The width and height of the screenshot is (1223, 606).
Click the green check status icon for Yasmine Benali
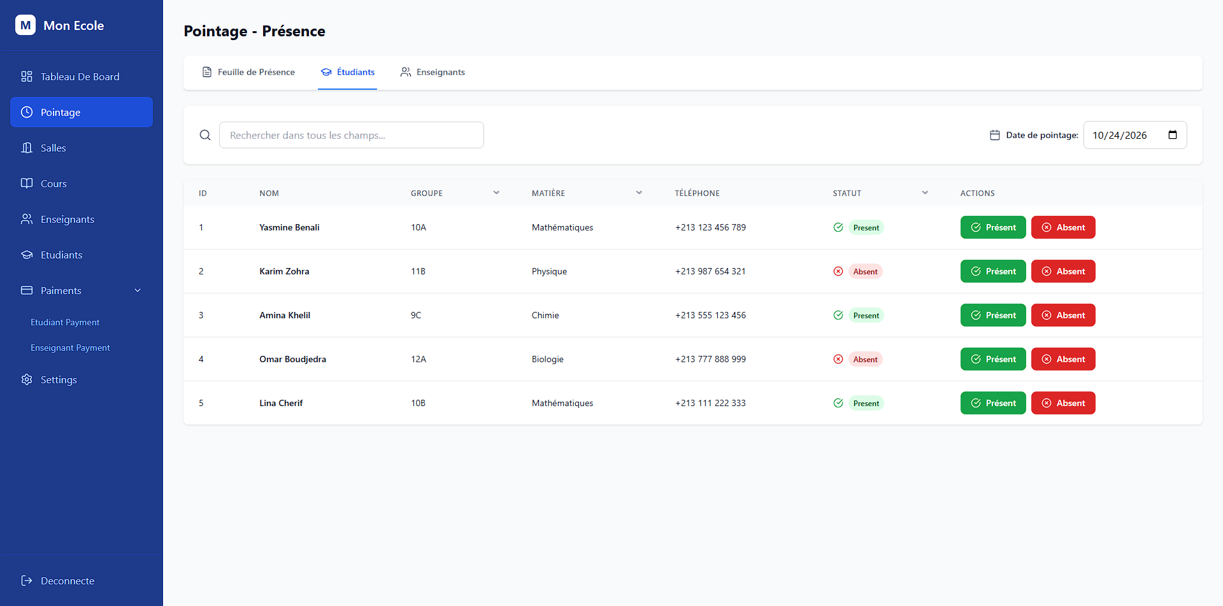coord(838,227)
